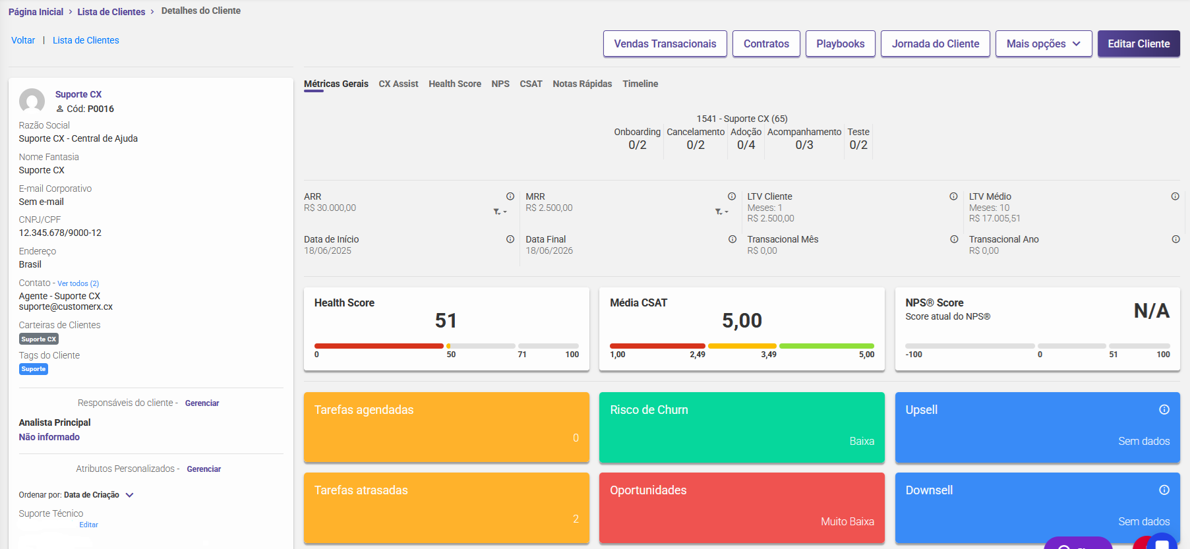Click the LTV Cliente info icon
This screenshot has height=549, width=1190.
(953, 196)
